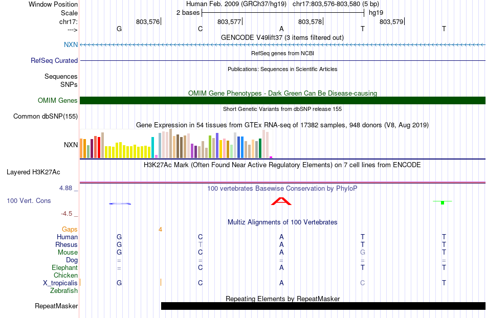Screen dimensions: 486x318
Task: Click the faded T in Rhesus row
Action: pos(200,244)
